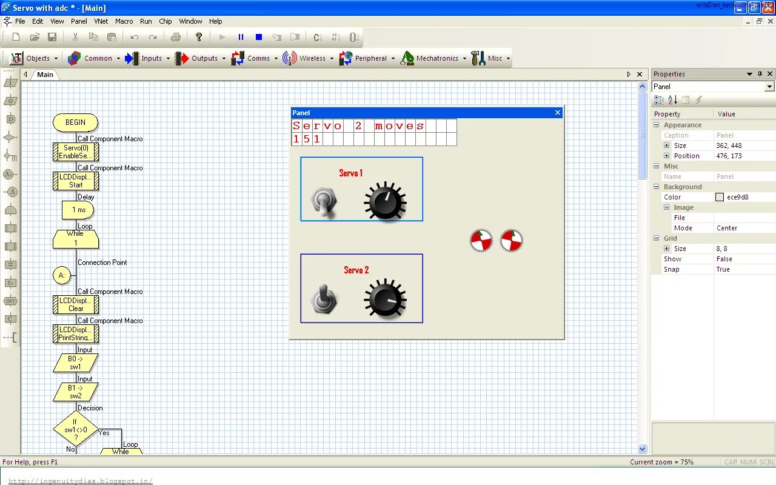Flip the Servo 2 toggle switch
The width and height of the screenshot is (776, 485).
pyautogui.click(x=324, y=300)
